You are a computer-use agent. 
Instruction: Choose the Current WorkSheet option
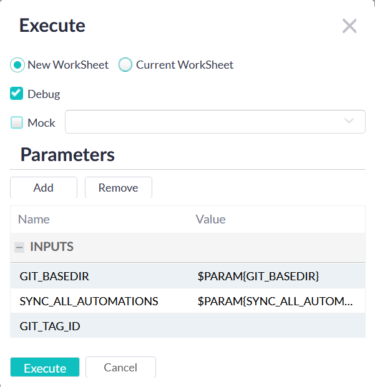click(125, 65)
